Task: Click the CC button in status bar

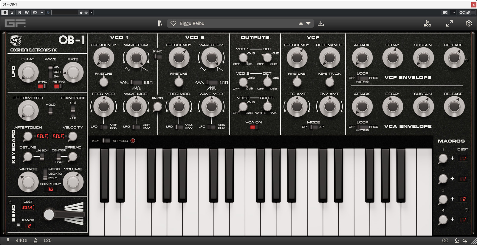Action: (x=445, y=241)
